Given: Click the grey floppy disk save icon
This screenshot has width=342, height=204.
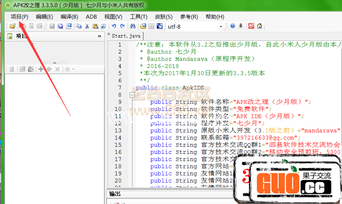Looking at the screenshot, I should [x=52, y=26].
